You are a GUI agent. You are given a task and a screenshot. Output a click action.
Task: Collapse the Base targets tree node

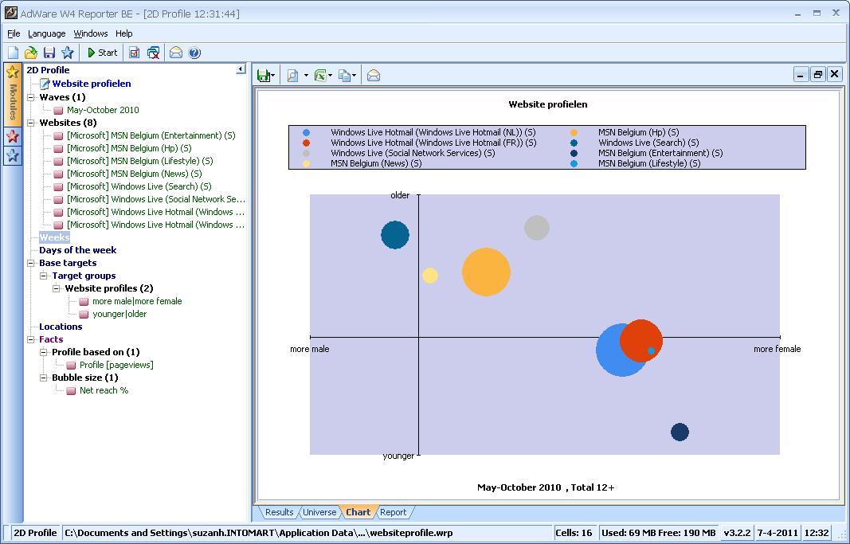31,264
